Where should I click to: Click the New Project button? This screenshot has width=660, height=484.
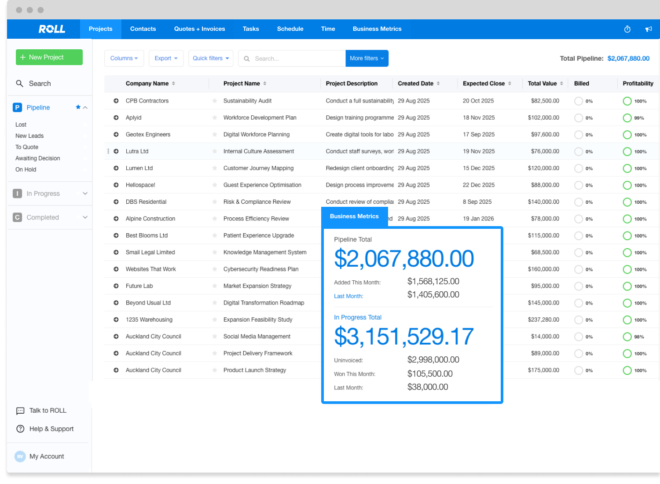click(49, 57)
